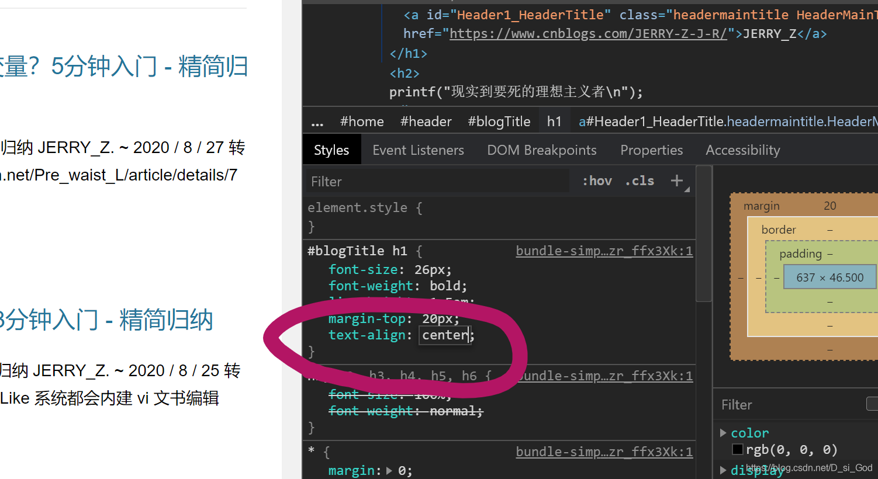This screenshot has width=878, height=479.
Task: Click the text-align property name
Action: 367,335
